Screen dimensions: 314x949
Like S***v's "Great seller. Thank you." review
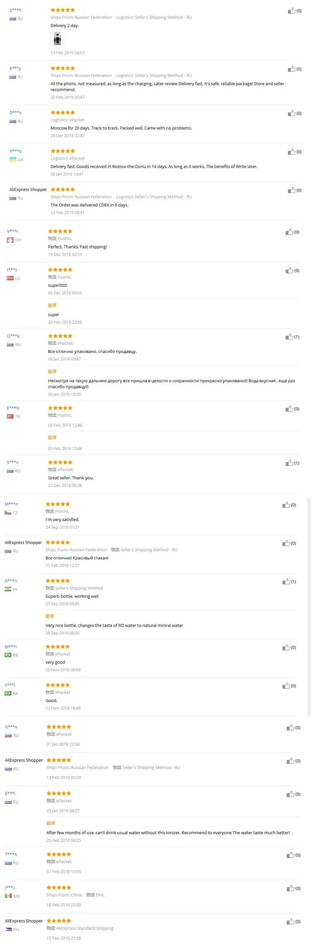[x=289, y=463]
